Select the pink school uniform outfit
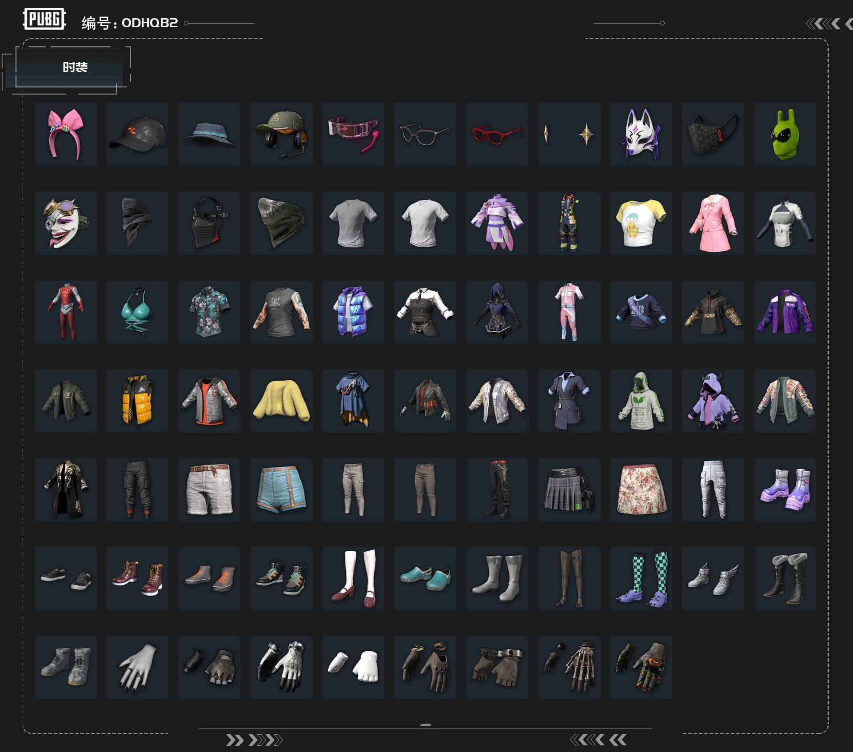853x752 pixels. 713,223
